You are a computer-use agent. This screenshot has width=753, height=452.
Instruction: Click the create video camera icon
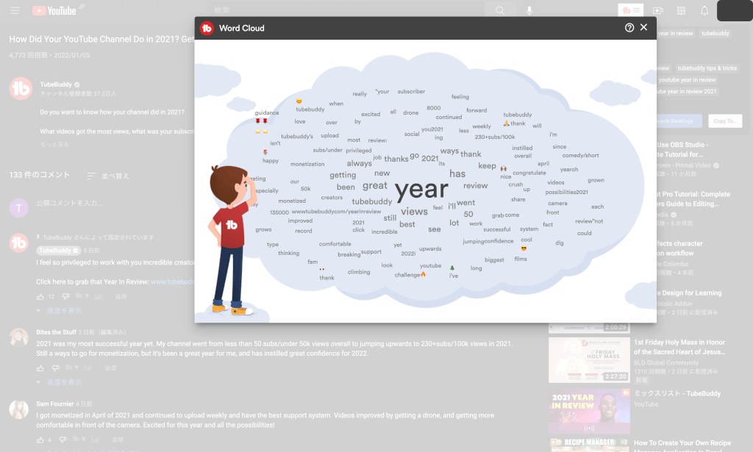(658, 10)
